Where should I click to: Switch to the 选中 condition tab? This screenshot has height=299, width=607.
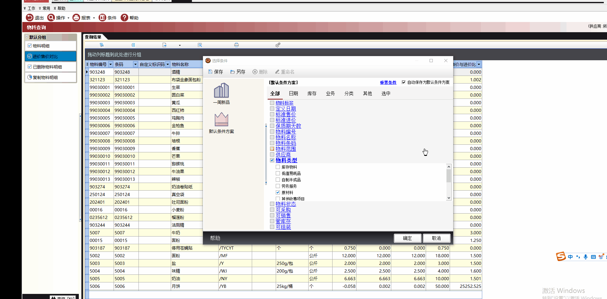pyautogui.click(x=386, y=93)
